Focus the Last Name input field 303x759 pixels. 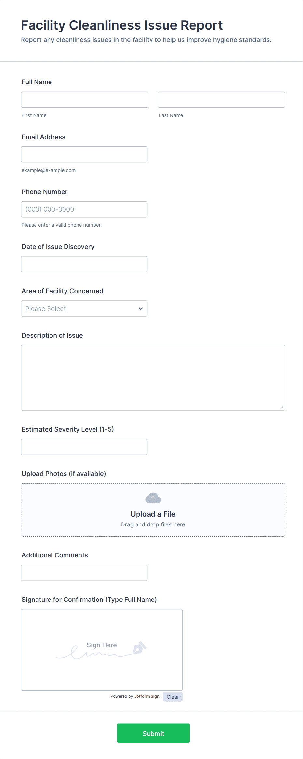click(x=221, y=99)
